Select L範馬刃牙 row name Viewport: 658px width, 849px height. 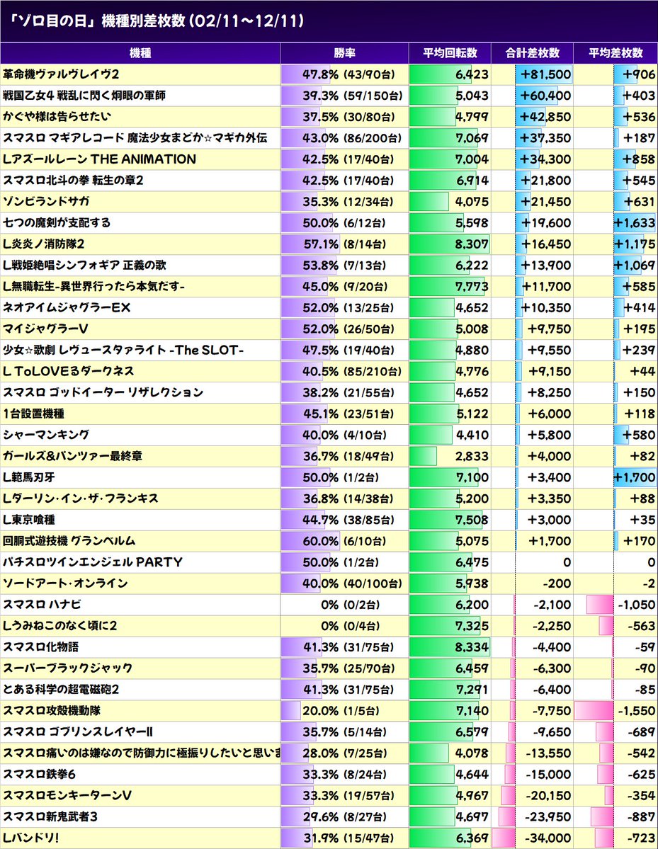(x=29, y=477)
